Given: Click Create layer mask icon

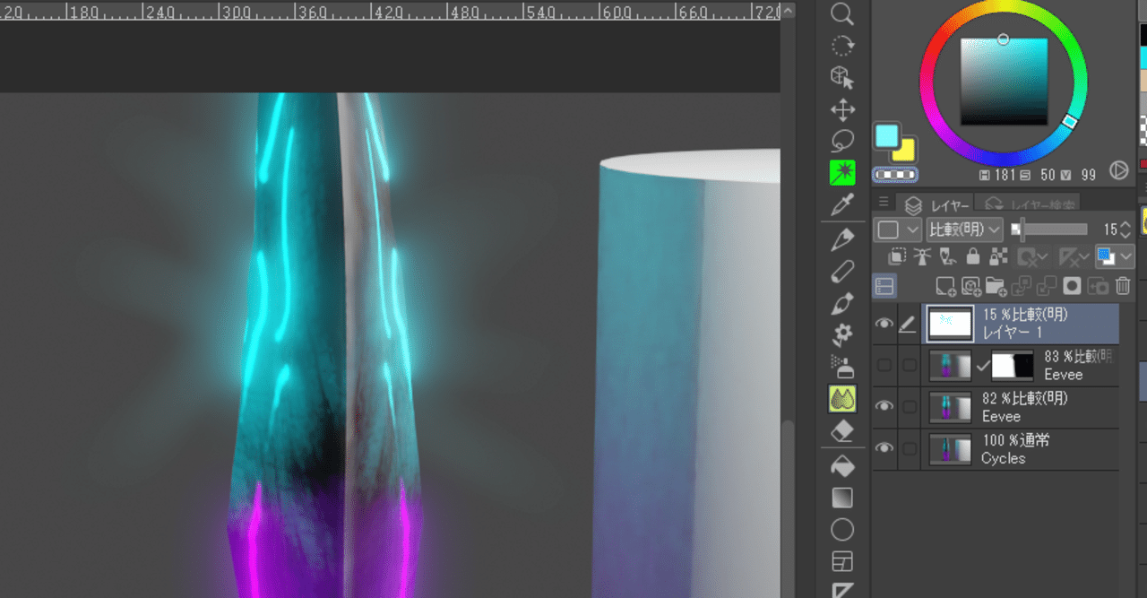Looking at the screenshot, I should point(1072,286).
